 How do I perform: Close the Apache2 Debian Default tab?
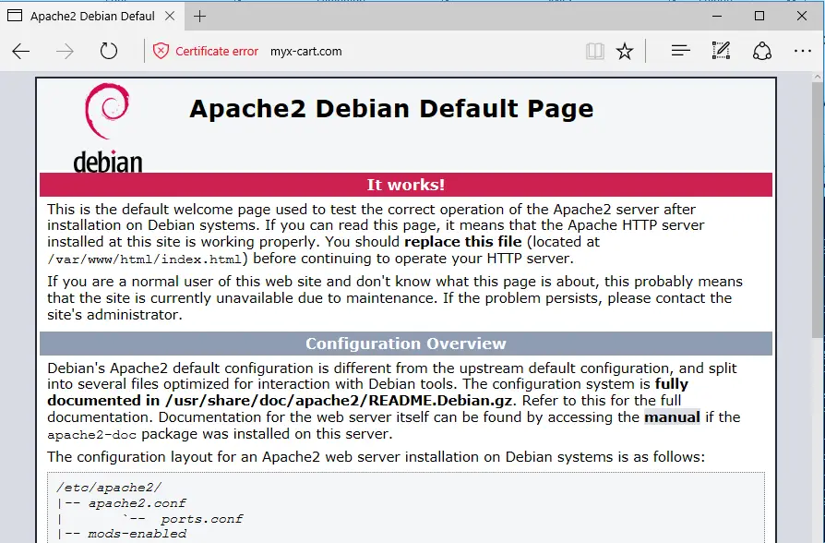(x=170, y=17)
